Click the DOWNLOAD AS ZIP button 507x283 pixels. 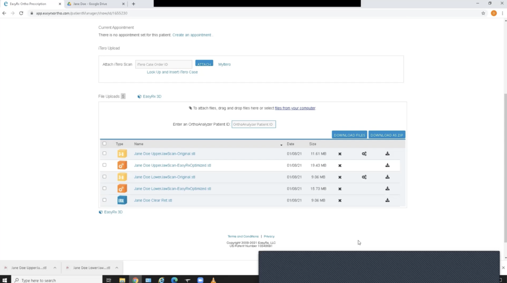(x=387, y=135)
